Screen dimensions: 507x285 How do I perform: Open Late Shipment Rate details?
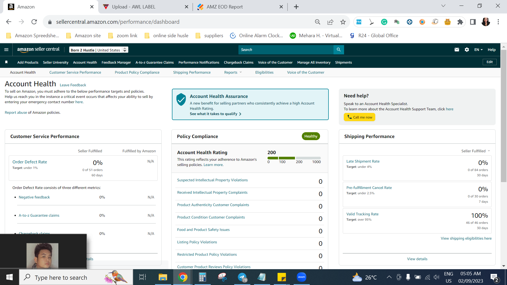pyautogui.click(x=363, y=161)
